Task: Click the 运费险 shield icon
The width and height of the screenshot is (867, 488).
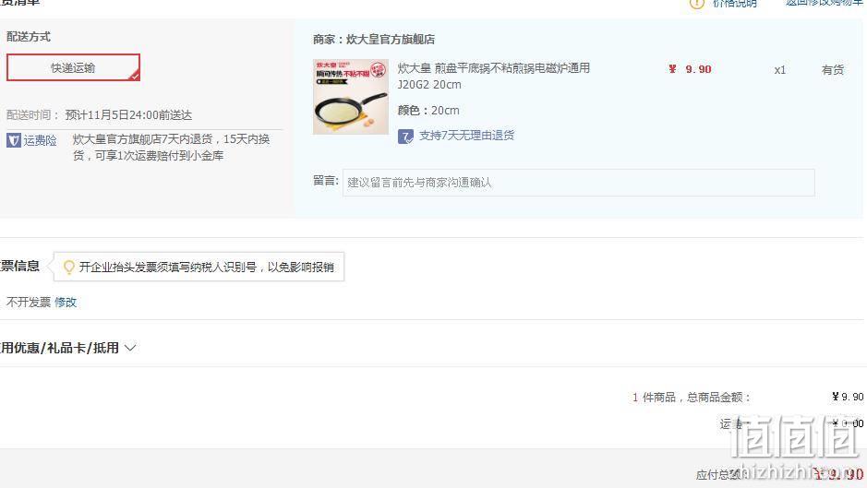Action: tap(13, 140)
